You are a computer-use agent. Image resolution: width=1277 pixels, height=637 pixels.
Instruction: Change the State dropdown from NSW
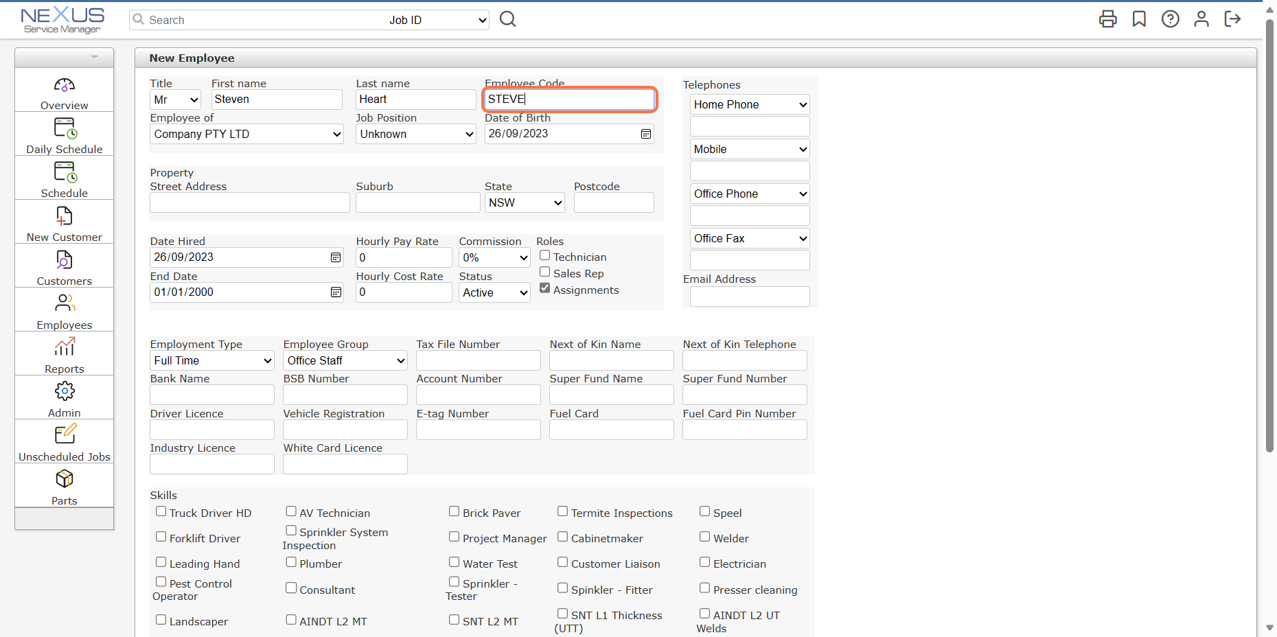(524, 202)
